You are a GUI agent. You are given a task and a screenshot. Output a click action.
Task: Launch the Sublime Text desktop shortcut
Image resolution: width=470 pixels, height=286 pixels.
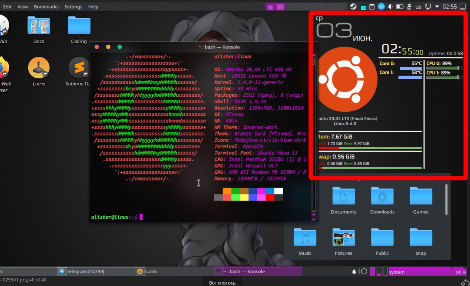click(78, 71)
